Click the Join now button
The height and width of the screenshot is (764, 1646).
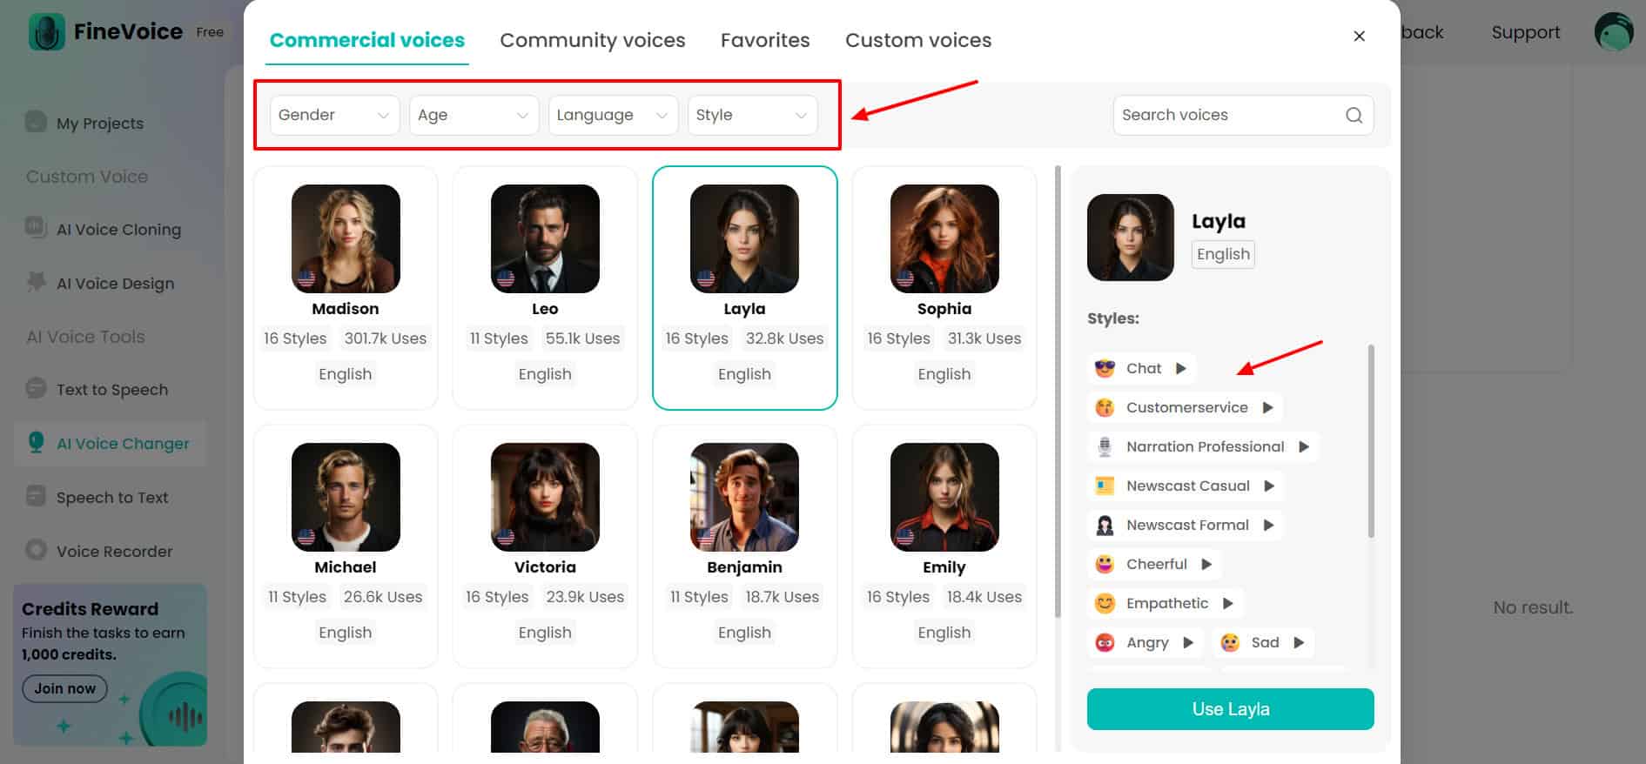64,688
